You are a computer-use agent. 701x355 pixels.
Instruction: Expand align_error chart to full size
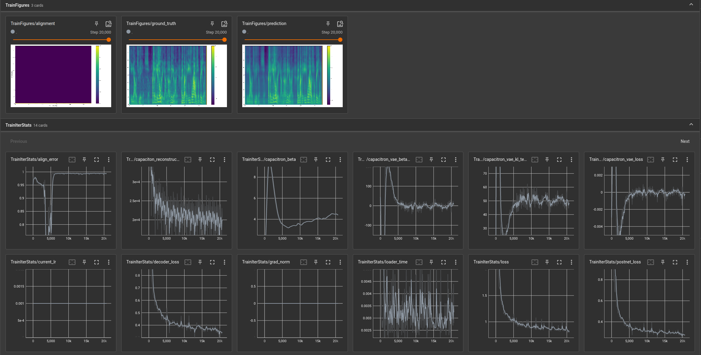(x=97, y=160)
